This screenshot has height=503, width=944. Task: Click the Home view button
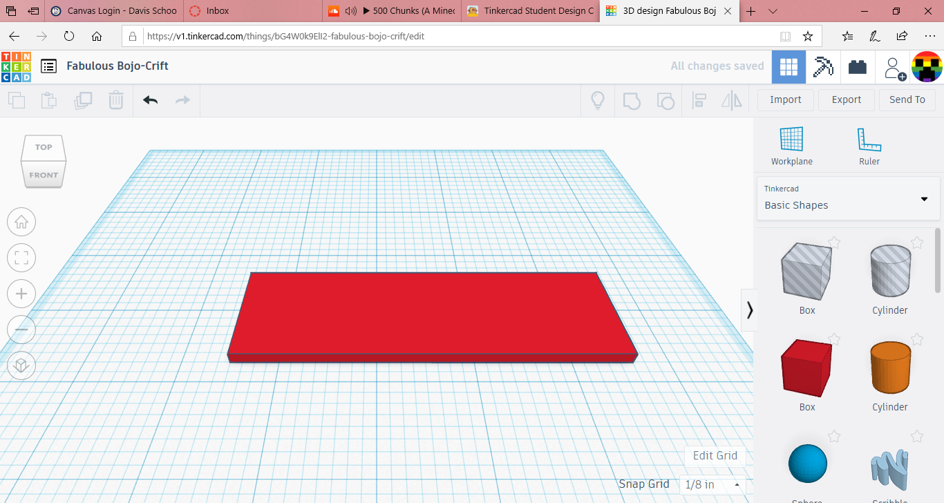21,222
